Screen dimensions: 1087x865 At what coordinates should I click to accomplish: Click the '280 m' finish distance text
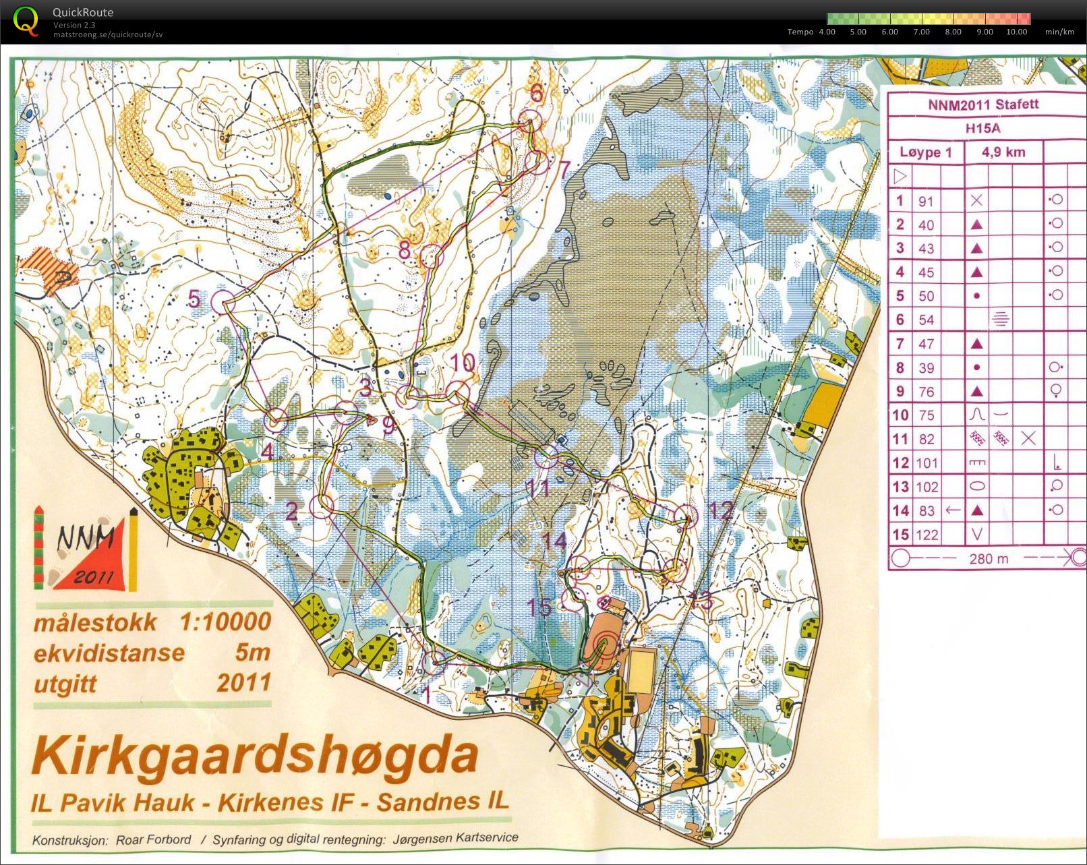tap(989, 558)
